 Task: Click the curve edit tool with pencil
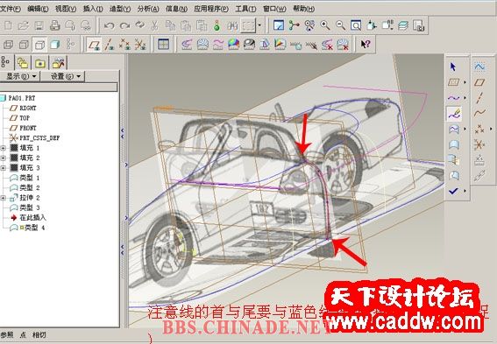(x=455, y=114)
